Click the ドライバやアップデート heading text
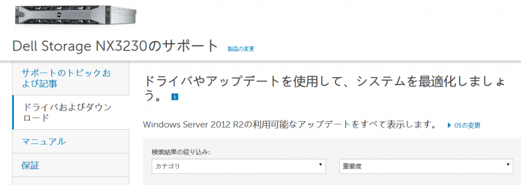Image resolution: width=521 pixels, height=185 pixels. tap(324, 89)
